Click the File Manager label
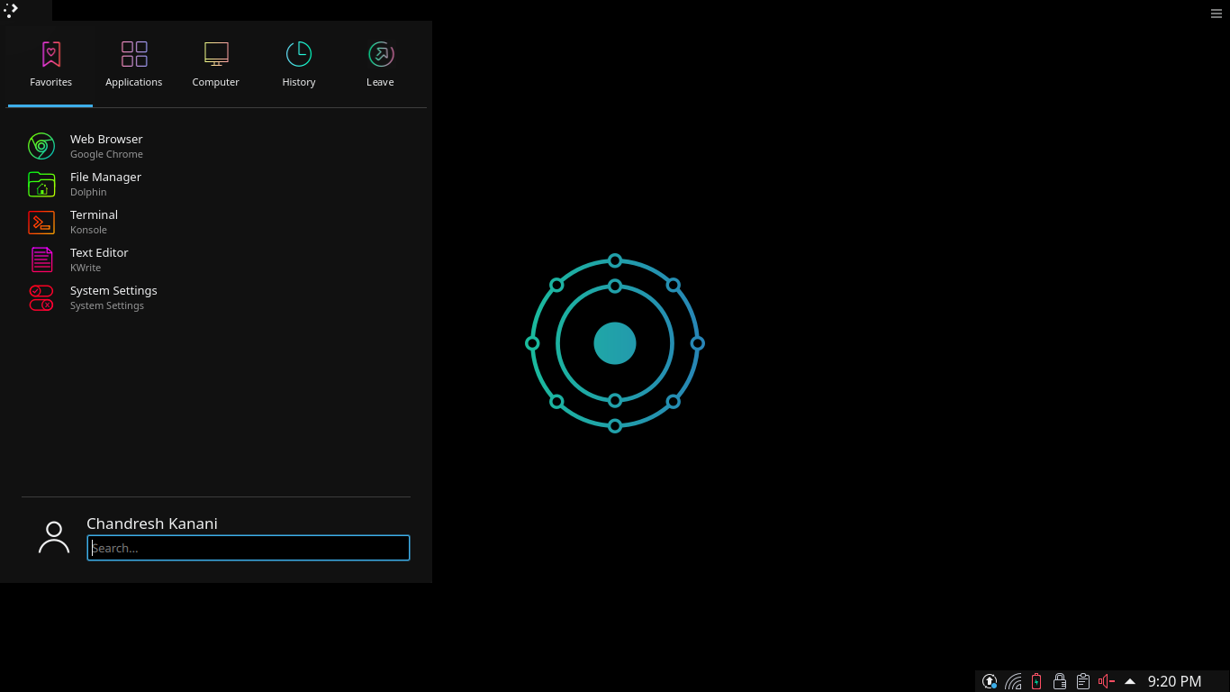 point(105,177)
